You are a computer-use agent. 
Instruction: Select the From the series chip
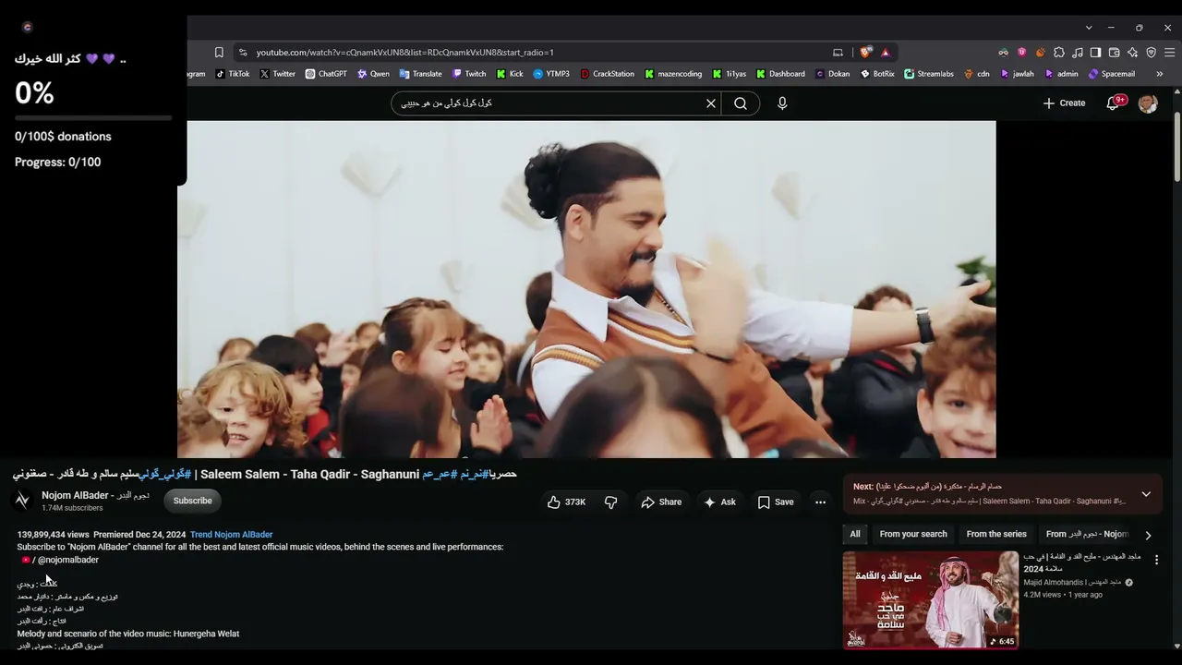pyautogui.click(x=996, y=534)
